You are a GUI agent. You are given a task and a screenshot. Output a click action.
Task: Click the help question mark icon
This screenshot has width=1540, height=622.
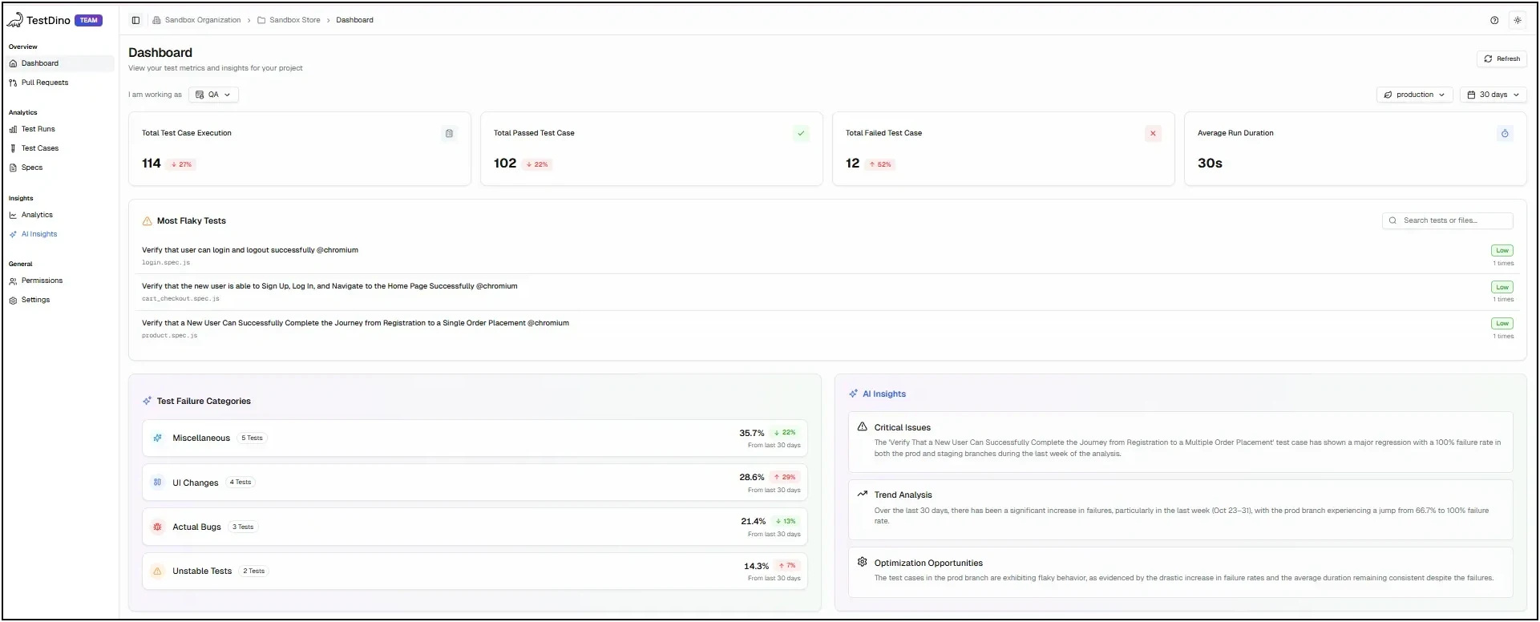(1494, 20)
